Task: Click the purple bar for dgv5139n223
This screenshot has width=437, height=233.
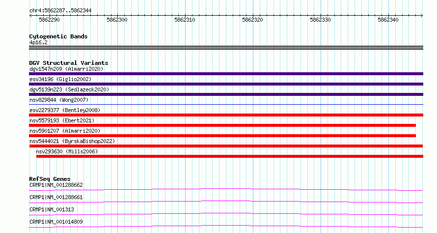Action: click(226, 94)
